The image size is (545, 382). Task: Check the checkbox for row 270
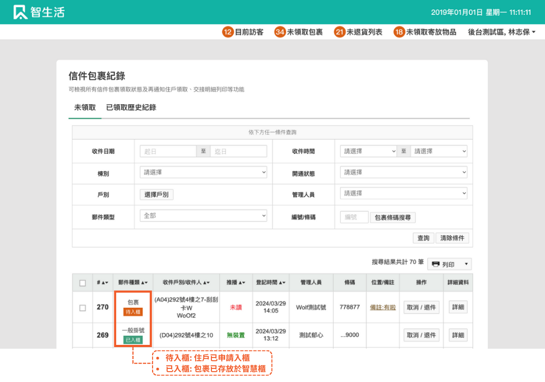(83, 308)
